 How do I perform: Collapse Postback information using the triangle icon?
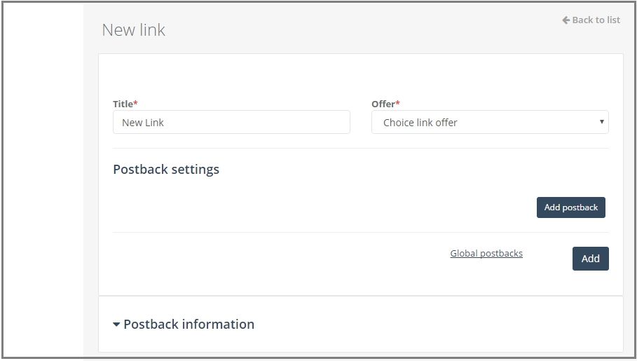116,325
